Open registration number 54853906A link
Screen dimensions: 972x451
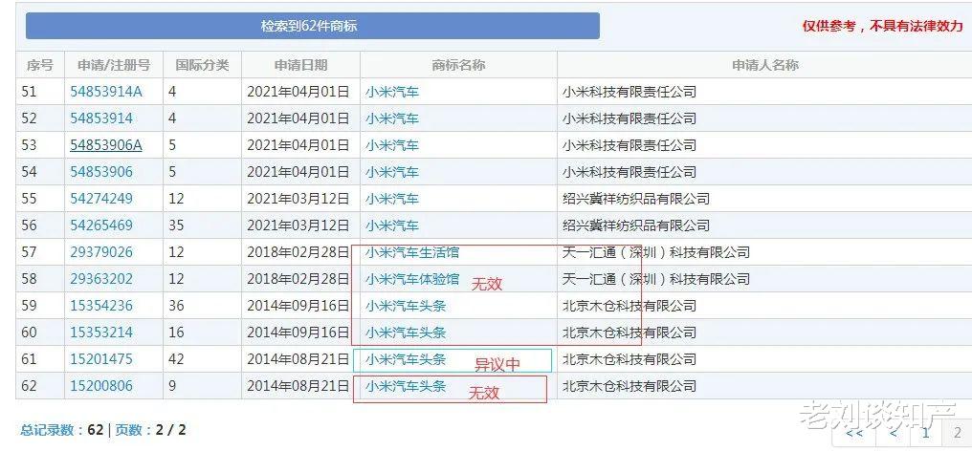[x=106, y=145]
